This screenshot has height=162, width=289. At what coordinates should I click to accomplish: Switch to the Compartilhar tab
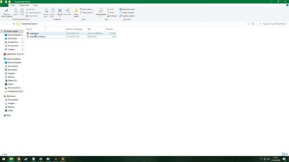click(x=24, y=5)
